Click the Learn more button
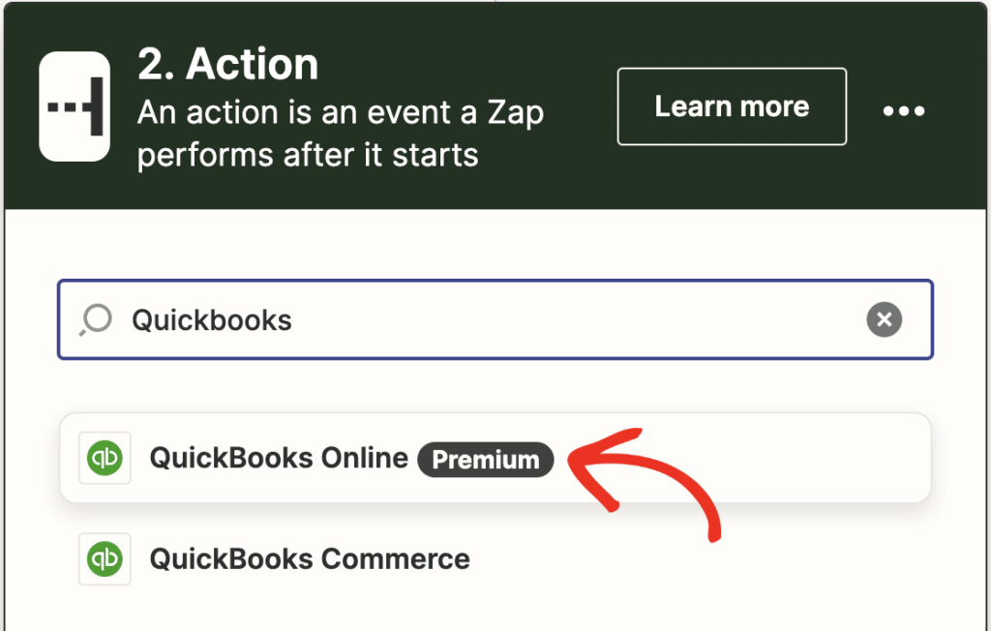The width and height of the screenshot is (991, 631). click(731, 106)
